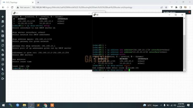This screenshot has height=108, width=193.
Task: Click the zoom magnifier icon in sidebar
Action: [3, 50]
